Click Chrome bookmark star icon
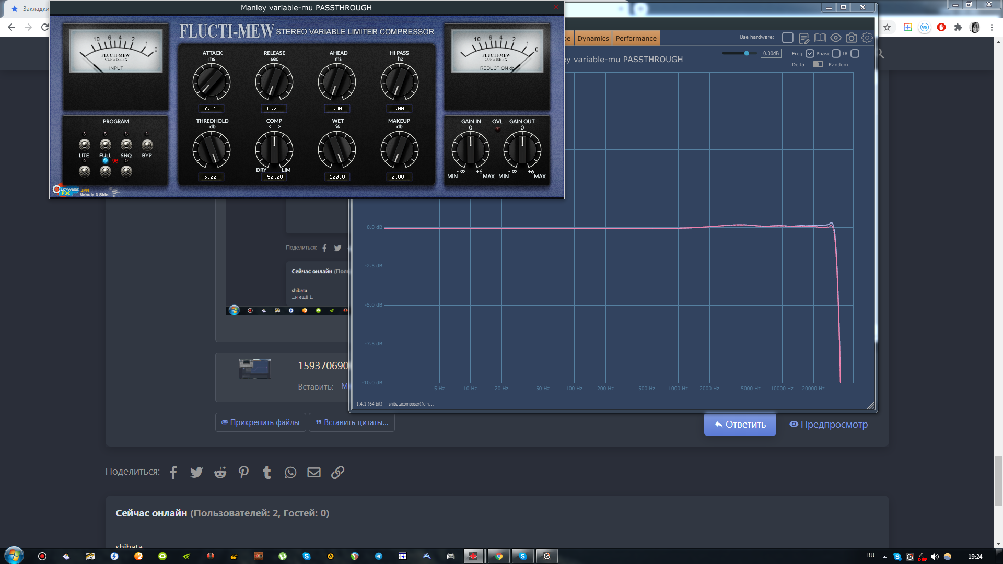Viewport: 1003px width, 564px height. [887, 27]
